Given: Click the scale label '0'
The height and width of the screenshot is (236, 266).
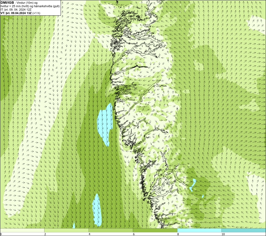Looking at the screenshot, I should click(1, 234).
